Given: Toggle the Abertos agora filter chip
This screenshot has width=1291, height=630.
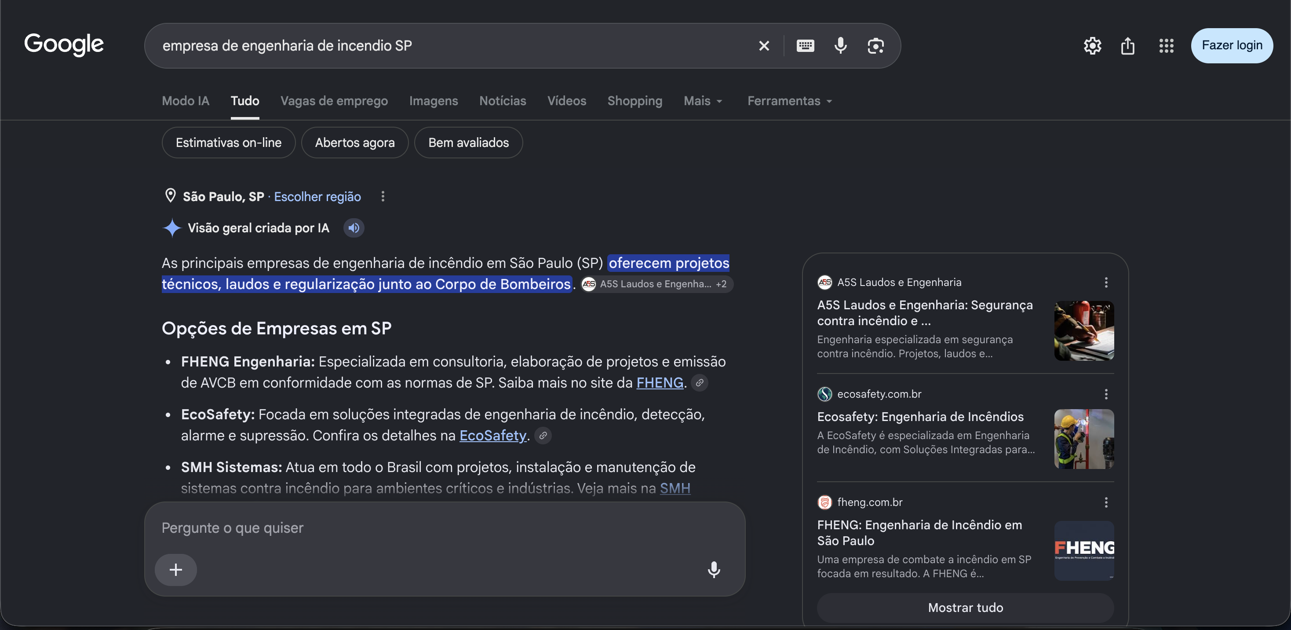Looking at the screenshot, I should 355,143.
